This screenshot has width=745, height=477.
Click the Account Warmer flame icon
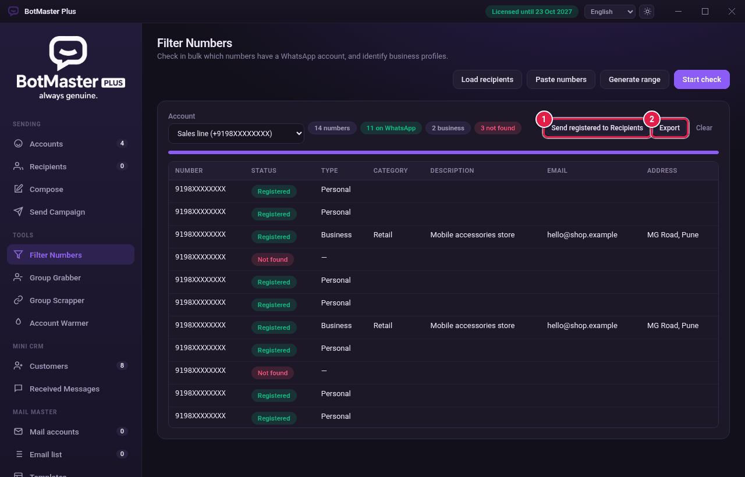pos(18,323)
